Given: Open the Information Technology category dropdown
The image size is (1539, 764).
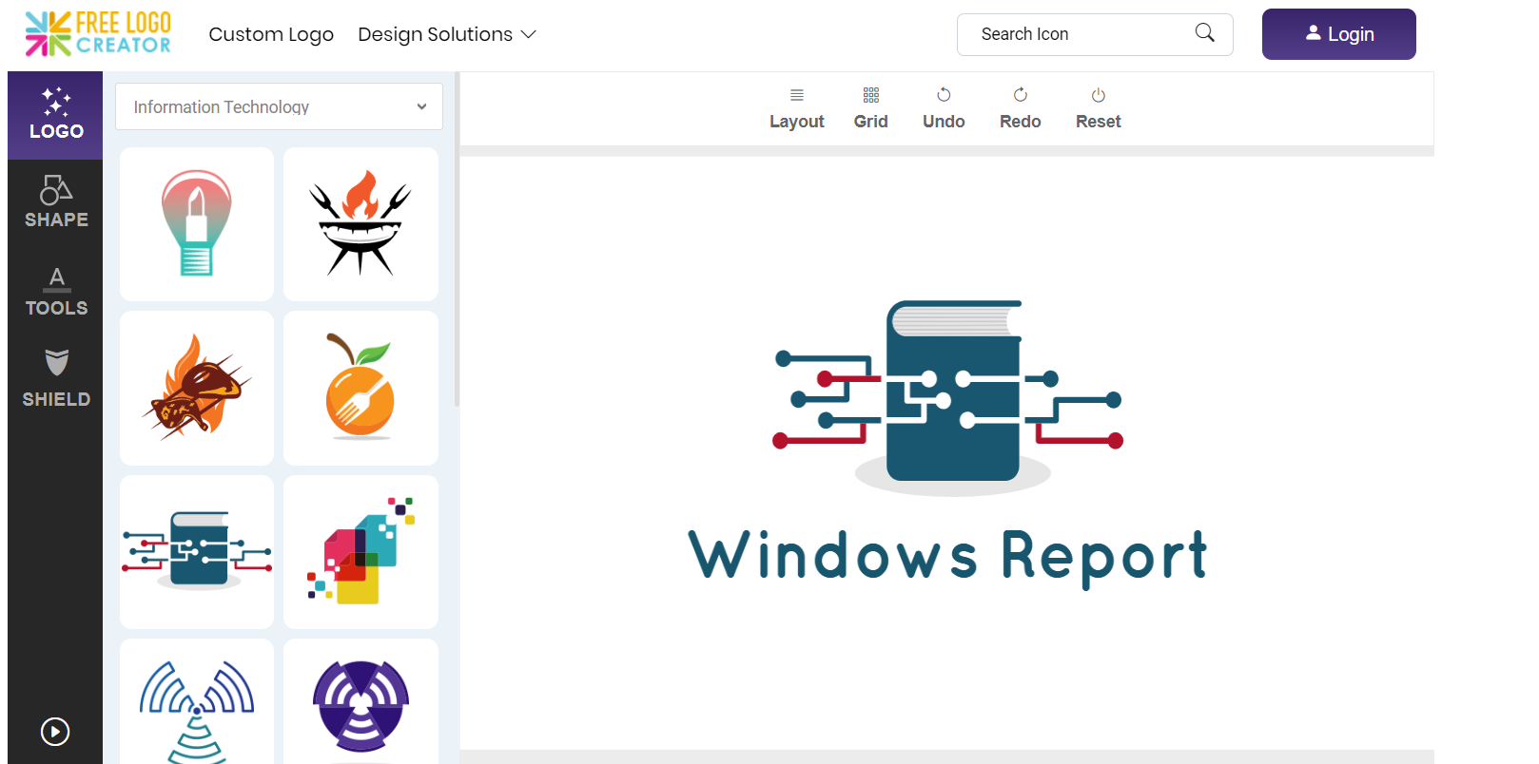Looking at the screenshot, I should point(279,106).
